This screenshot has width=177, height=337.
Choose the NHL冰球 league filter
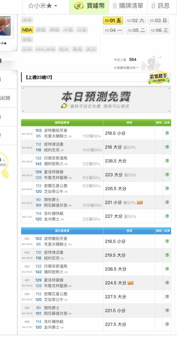(x=46, y=49)
